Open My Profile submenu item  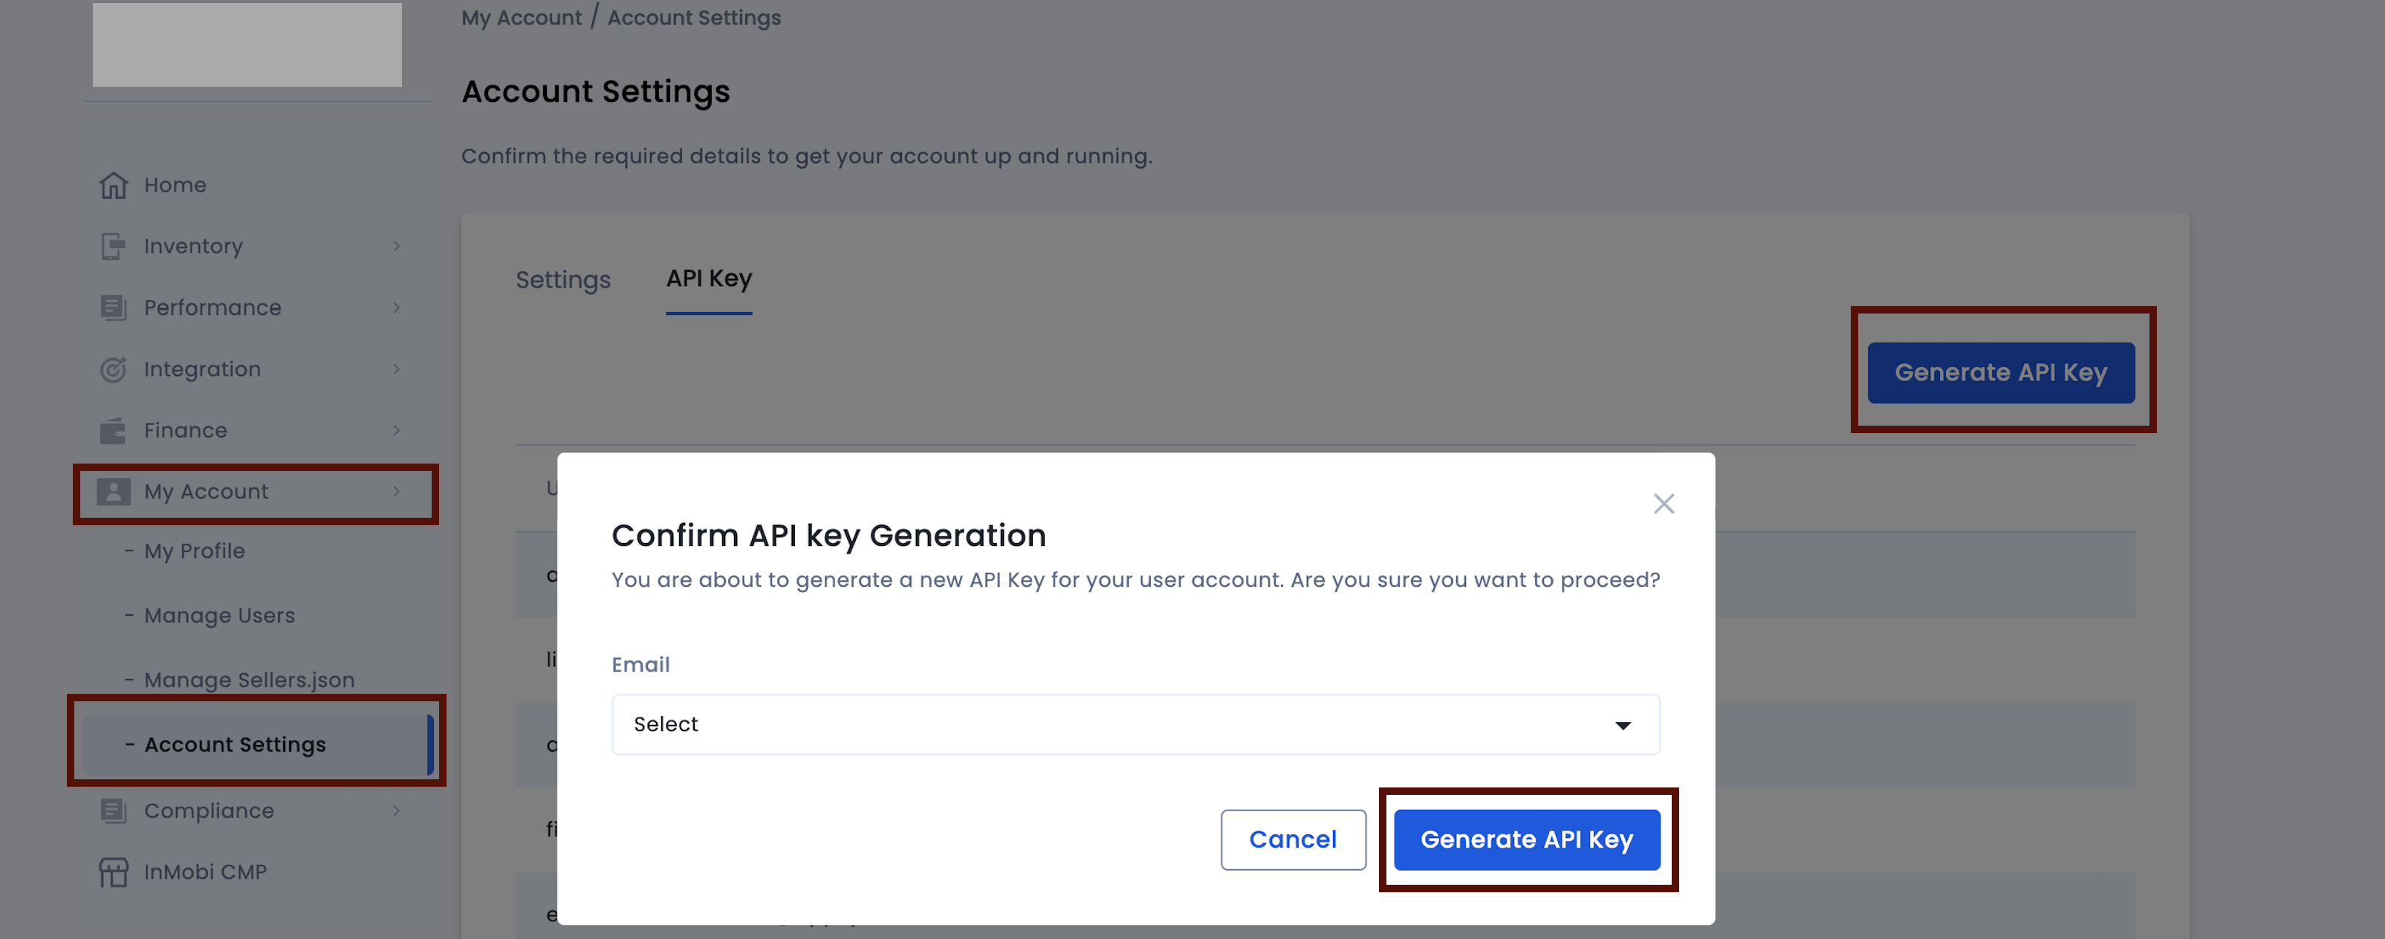(195, 551)
